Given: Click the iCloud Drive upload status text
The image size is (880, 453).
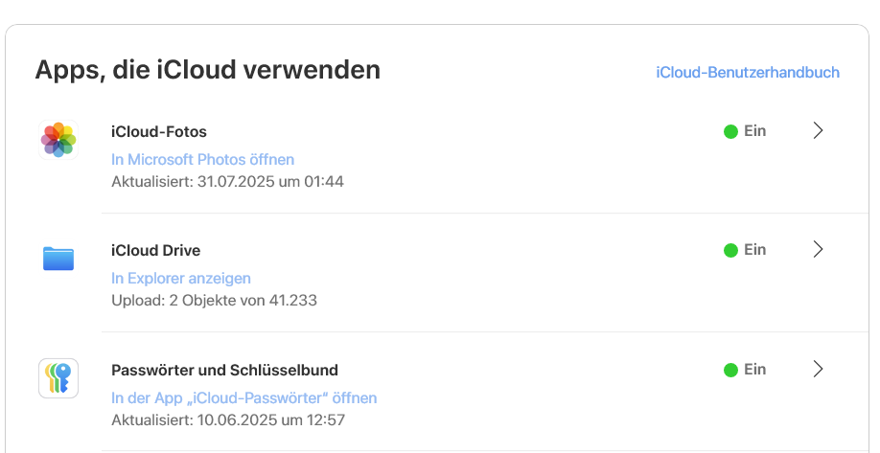Looking at the screenshot, I should 215,300.
